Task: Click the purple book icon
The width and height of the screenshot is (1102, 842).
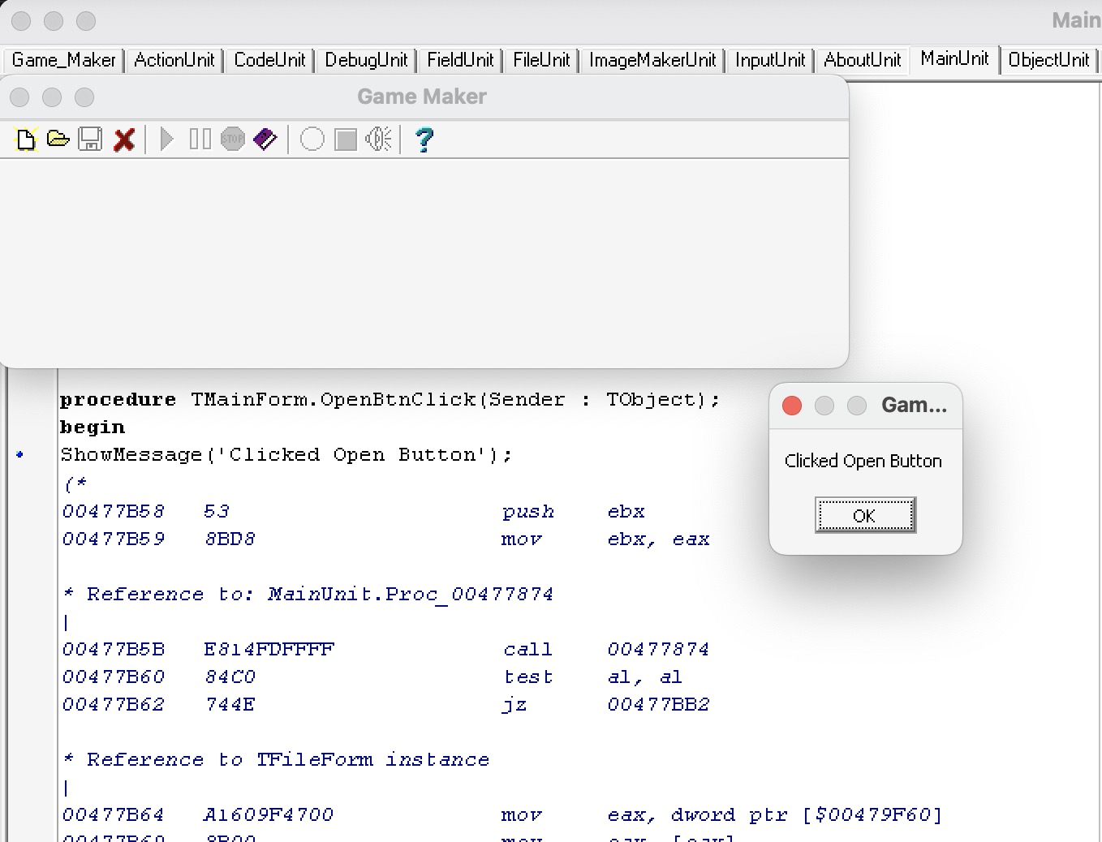Action: (x=265, y=140)
